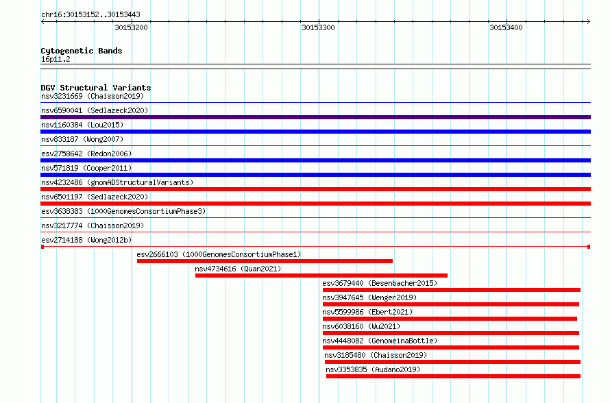Click the chr16:30153152..30153443 coordinates text
610x403 pixels.
(90, 14)
